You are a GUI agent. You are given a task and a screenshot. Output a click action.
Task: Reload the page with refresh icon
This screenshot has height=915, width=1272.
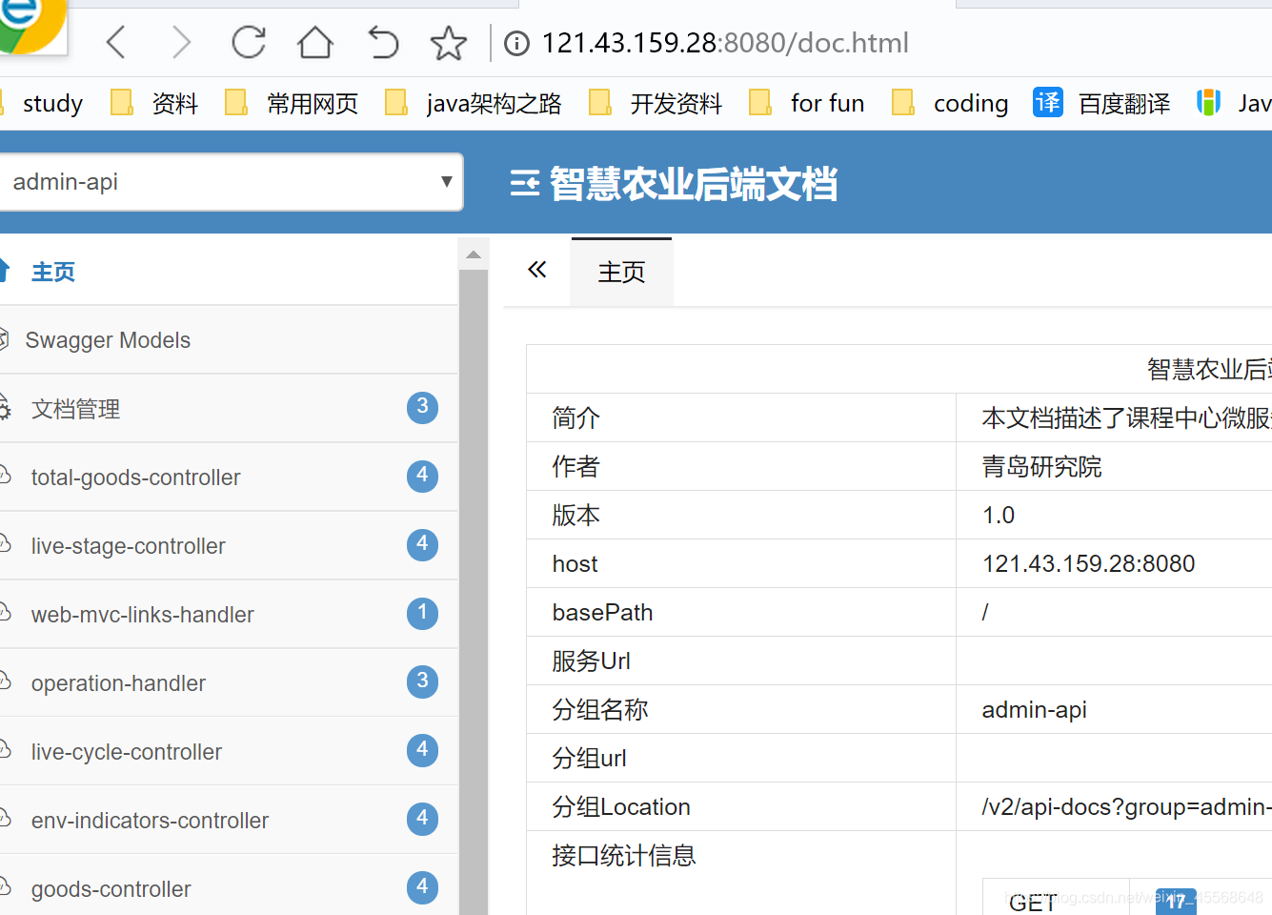click(249, 43)
